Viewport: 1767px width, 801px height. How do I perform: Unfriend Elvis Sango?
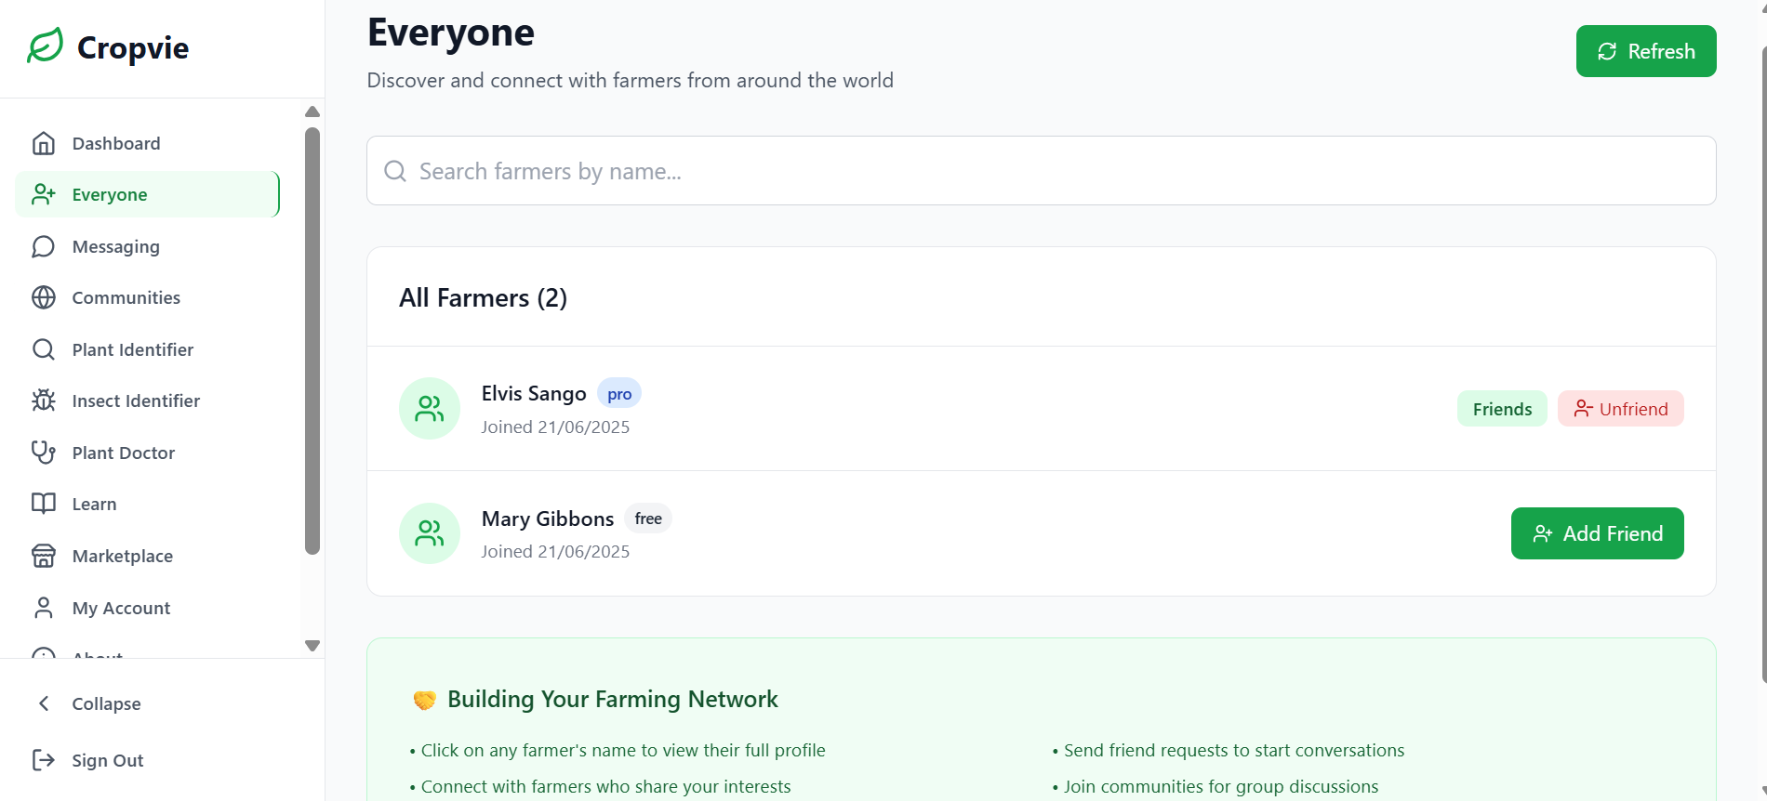[1620, 409]
